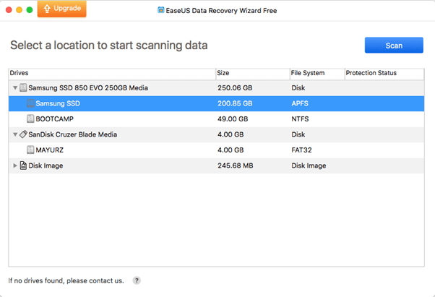The width and height of the screenshot is (435, 297).
Task: Click the Samsung SSD APFS volume icon
Action: [30, 103]
